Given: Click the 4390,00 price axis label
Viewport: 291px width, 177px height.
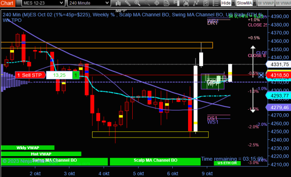Looking at the screenshot, I should [x=280, y=16].
